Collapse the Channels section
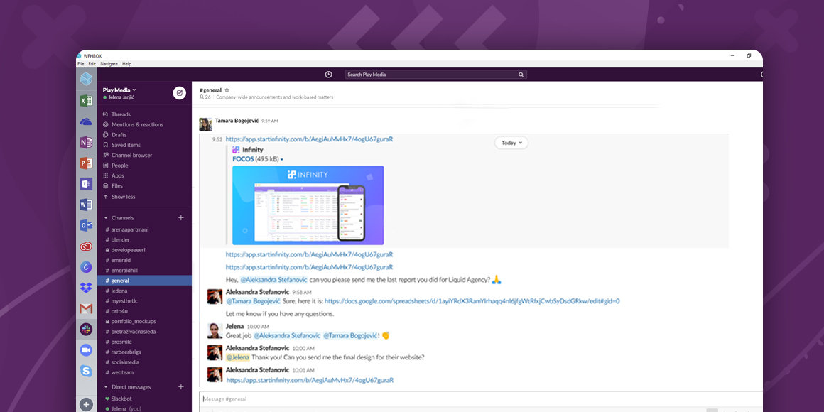Image resolution: width=824 pixels, height=412 pixels. [106, 217]
